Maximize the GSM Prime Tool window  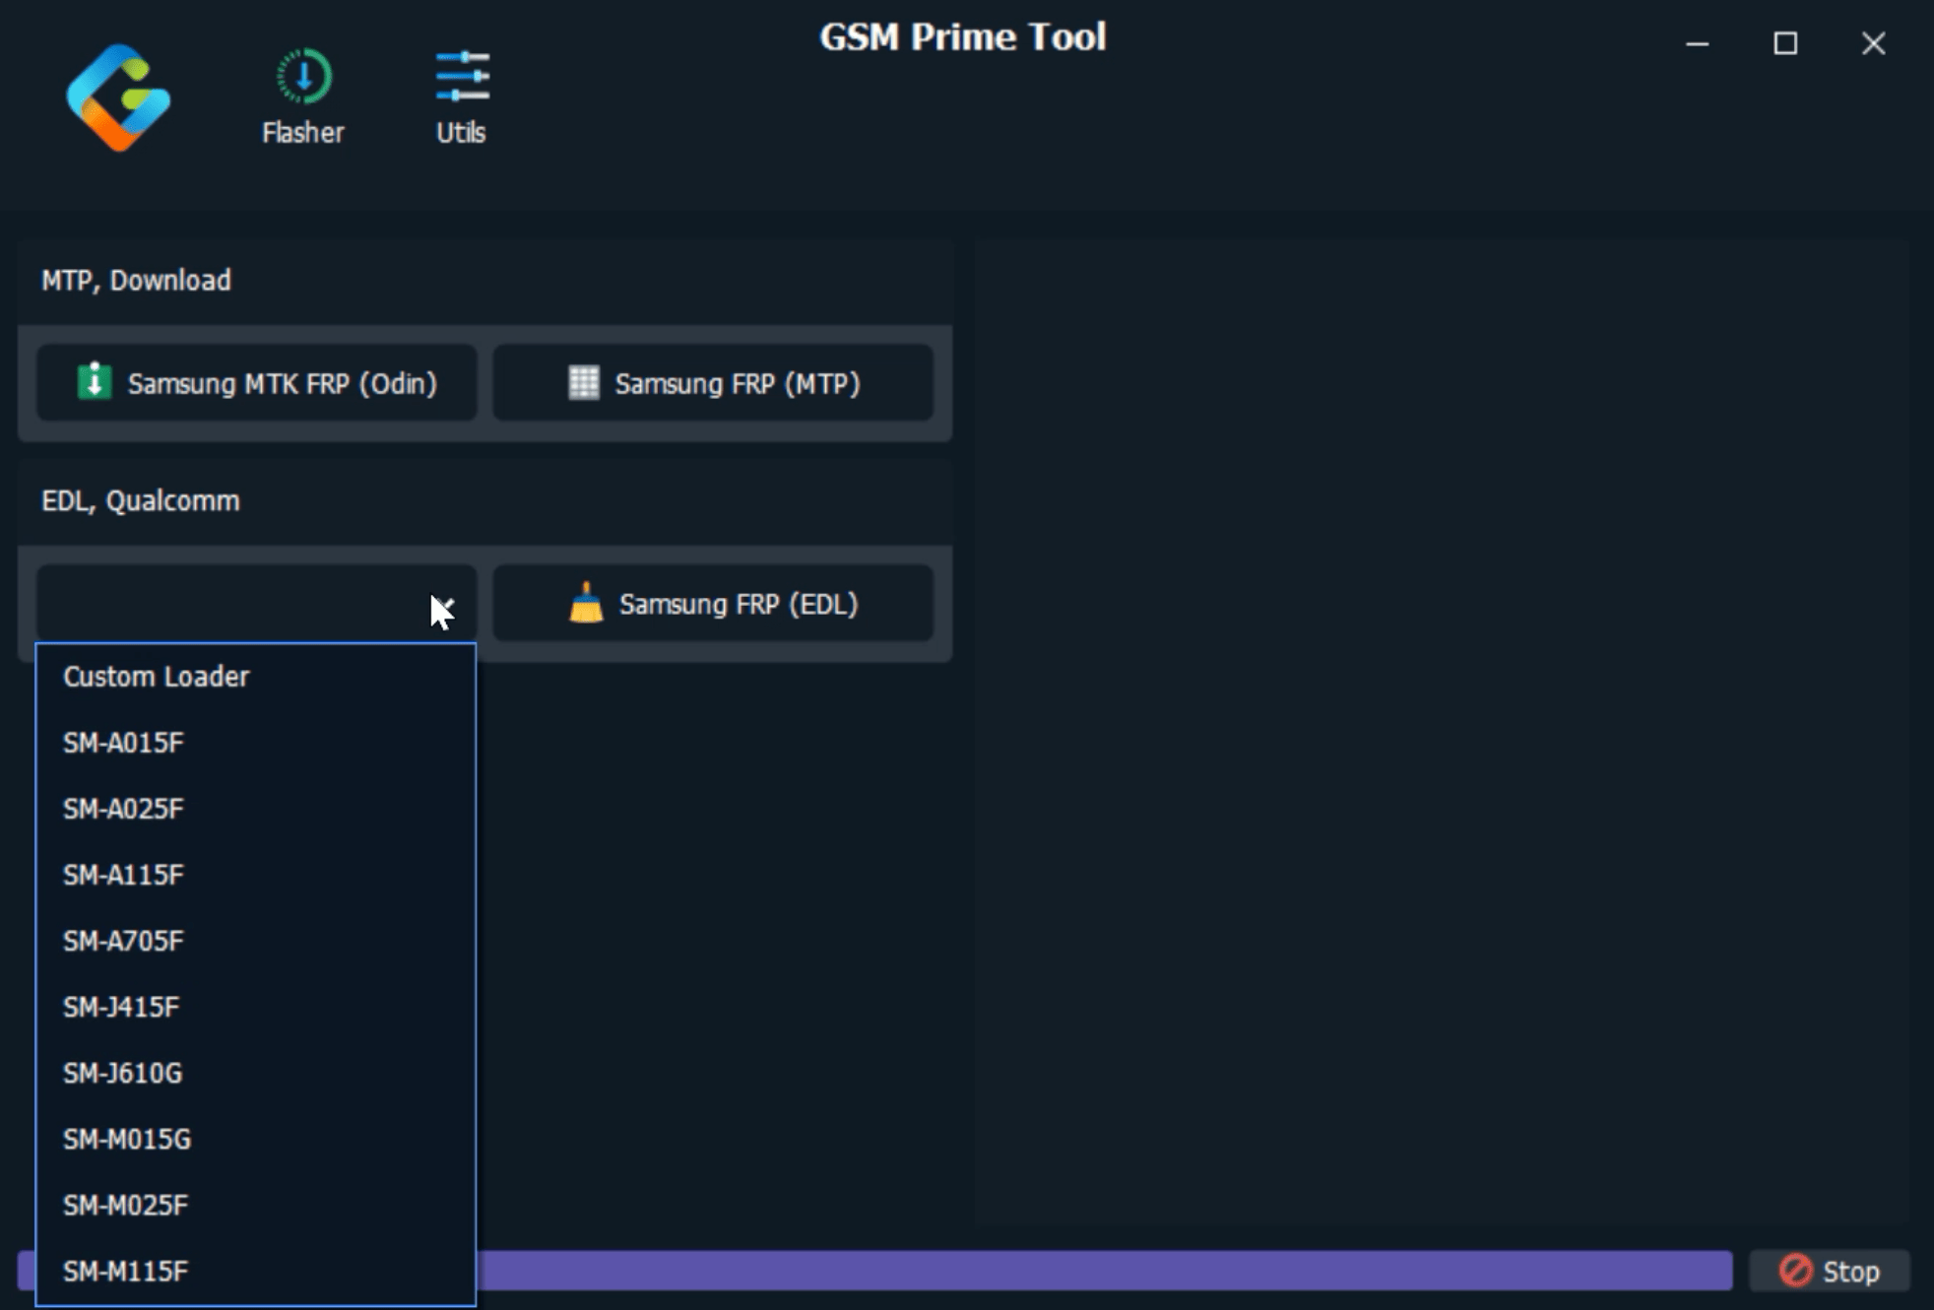1785,43
